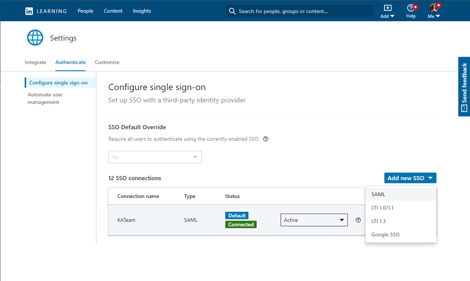
Task: Click the Send feedback button
Action: [464, 87]
